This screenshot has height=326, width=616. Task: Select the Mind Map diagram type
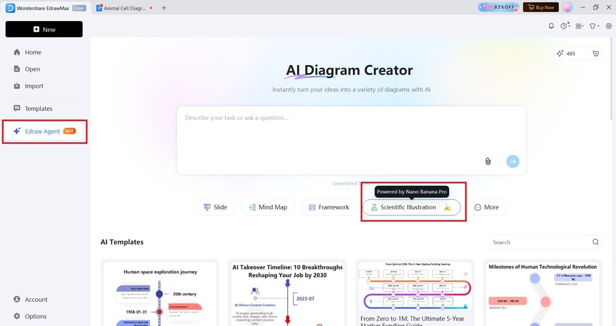tap(268, 207)
